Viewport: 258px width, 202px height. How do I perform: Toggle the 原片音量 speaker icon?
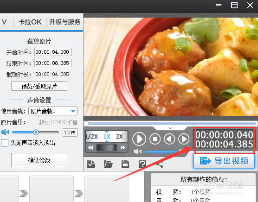pos(5,132)
